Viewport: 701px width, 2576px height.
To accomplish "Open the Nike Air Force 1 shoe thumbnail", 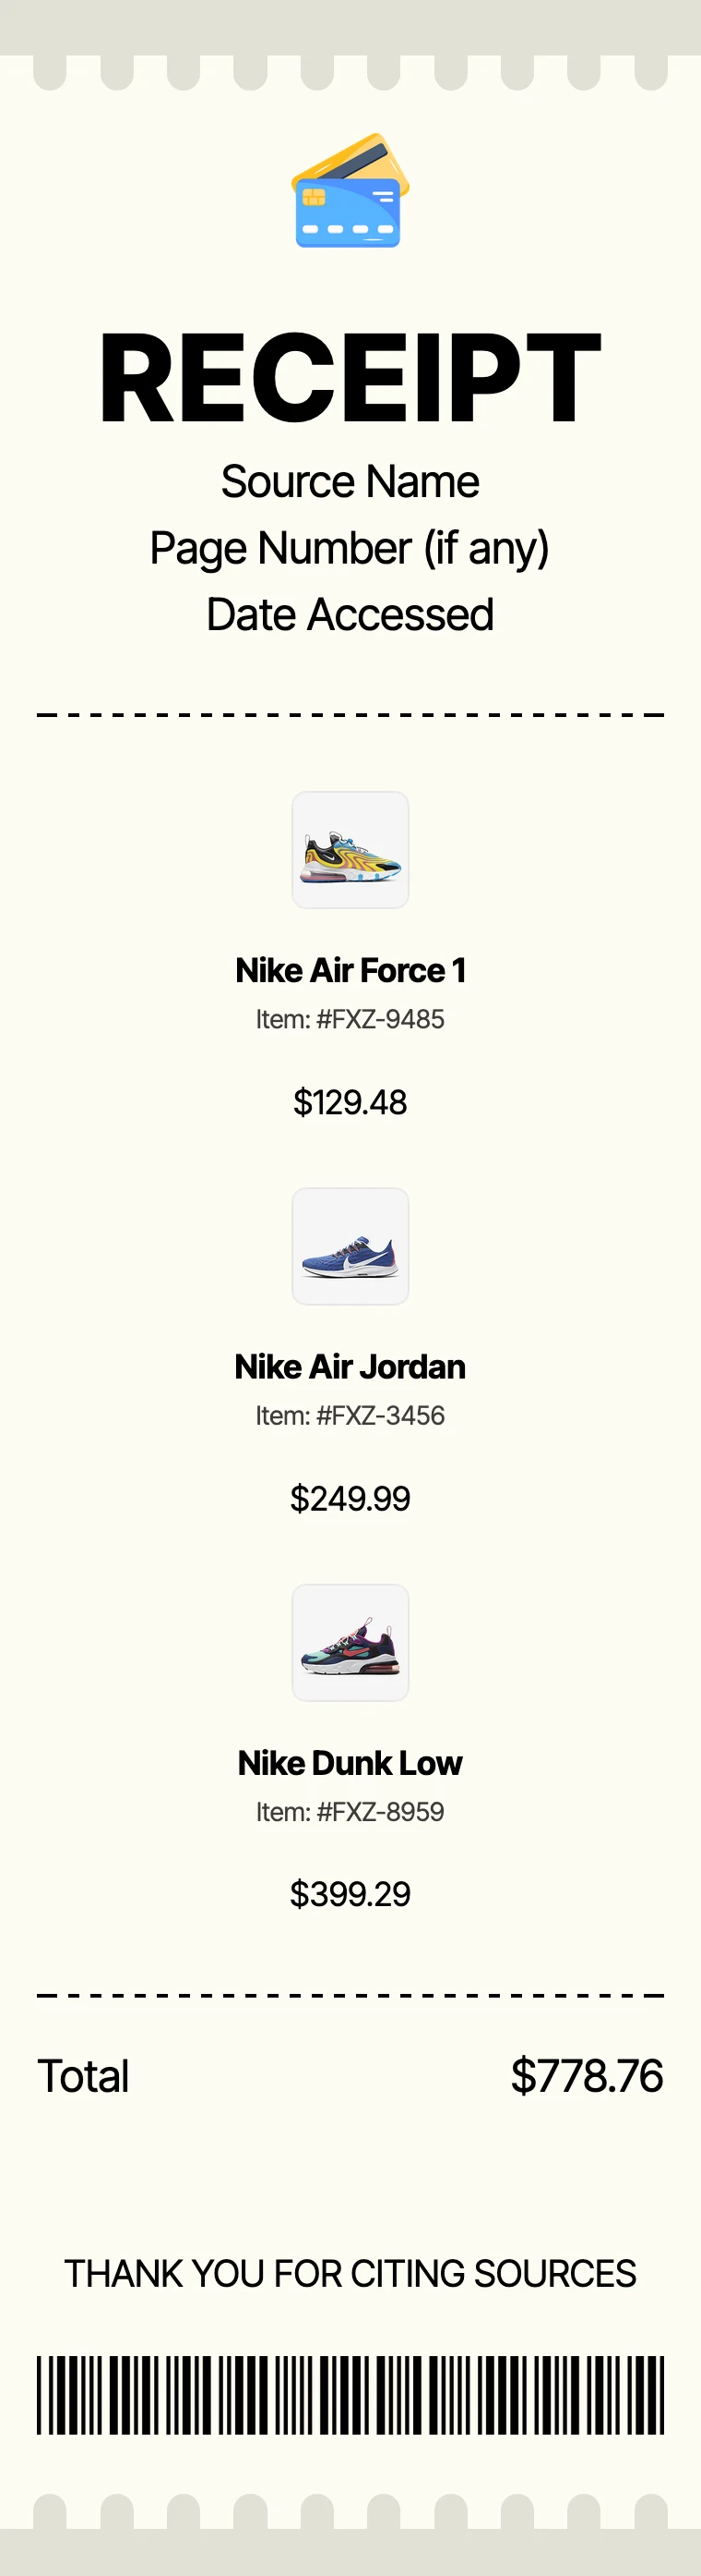I will point(350,850).
